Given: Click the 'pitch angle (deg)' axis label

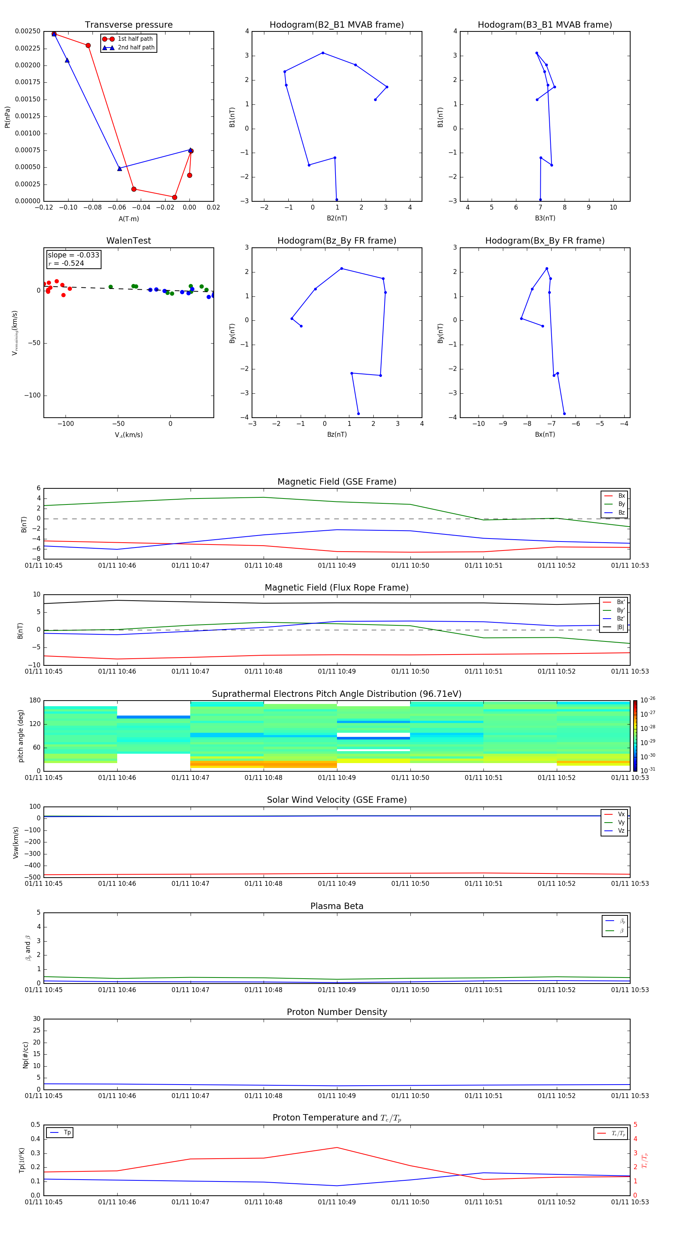Looking at the screenshot, I should pos(21,736).
